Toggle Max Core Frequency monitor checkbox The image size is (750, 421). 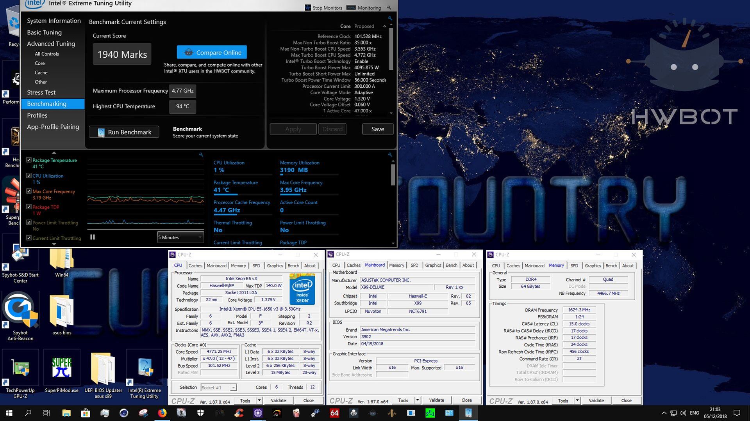(29, 191)
